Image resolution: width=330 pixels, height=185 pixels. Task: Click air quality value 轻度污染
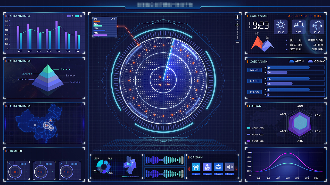317,49
